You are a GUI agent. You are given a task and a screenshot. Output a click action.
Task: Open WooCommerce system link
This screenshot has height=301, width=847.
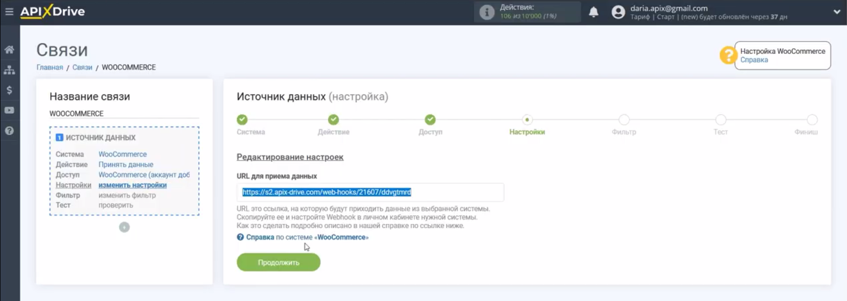122,154
